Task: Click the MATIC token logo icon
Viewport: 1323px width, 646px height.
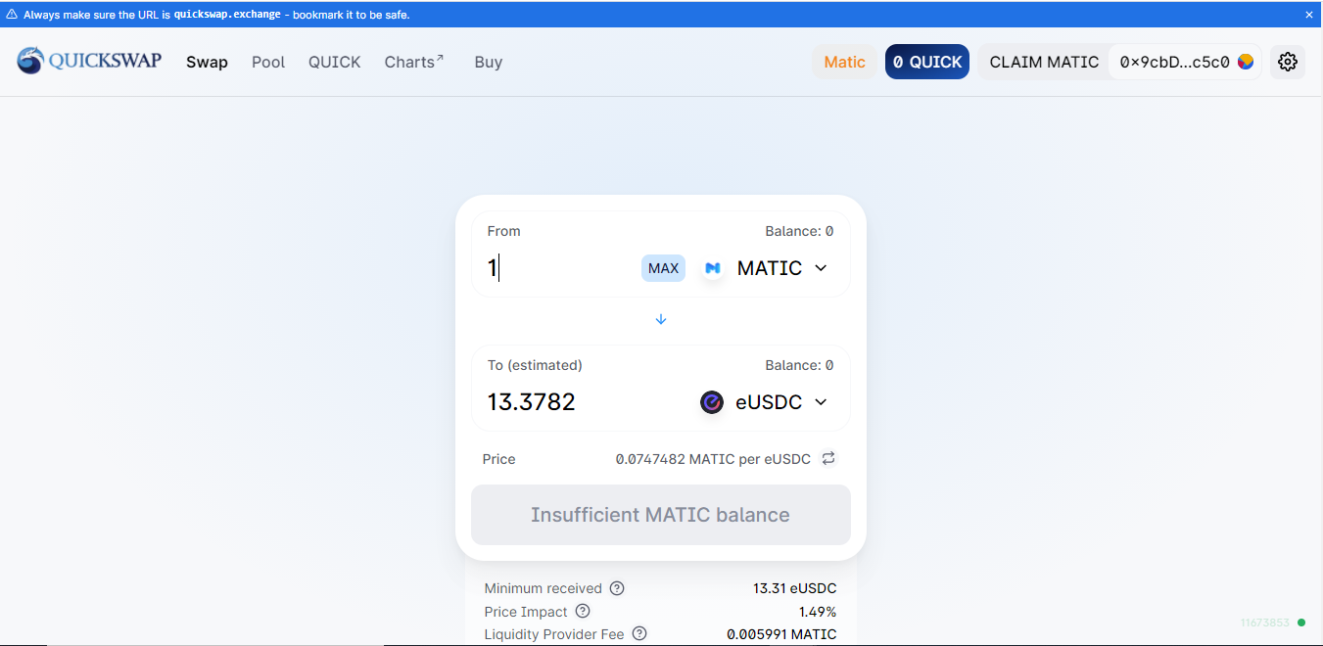Action: [x=713, y=268]
